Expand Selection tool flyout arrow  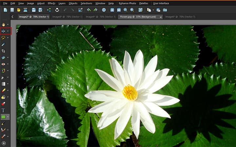tap(8, 38)
